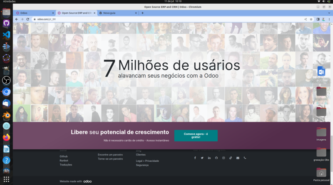Click the odoo logo in footer
The image size is (333, 185).
pyautogui.click(x=87, y=181)
